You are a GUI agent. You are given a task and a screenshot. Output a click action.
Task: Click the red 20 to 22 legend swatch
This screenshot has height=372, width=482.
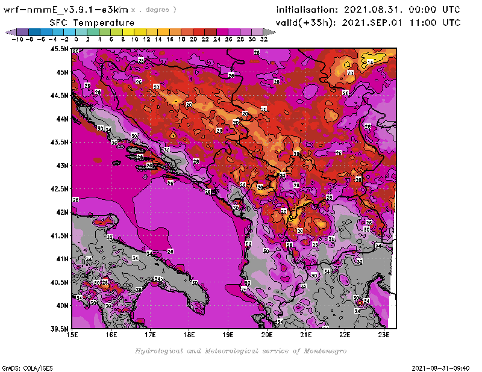[x=199, y=33]
